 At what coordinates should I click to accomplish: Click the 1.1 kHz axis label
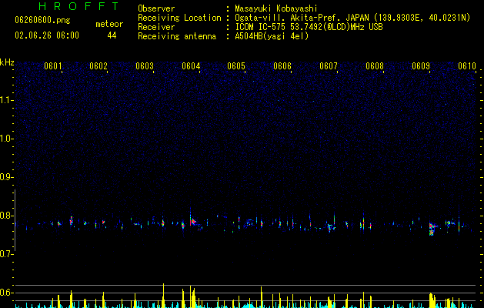click(7, 100)
